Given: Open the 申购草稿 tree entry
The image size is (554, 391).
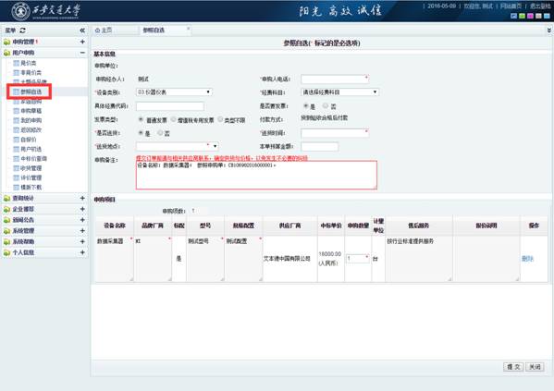Looking at the screenshot, I should pos(31,111).
